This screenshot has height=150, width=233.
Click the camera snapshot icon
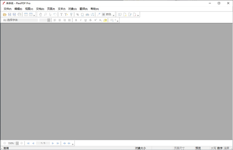tap(87, 14)
